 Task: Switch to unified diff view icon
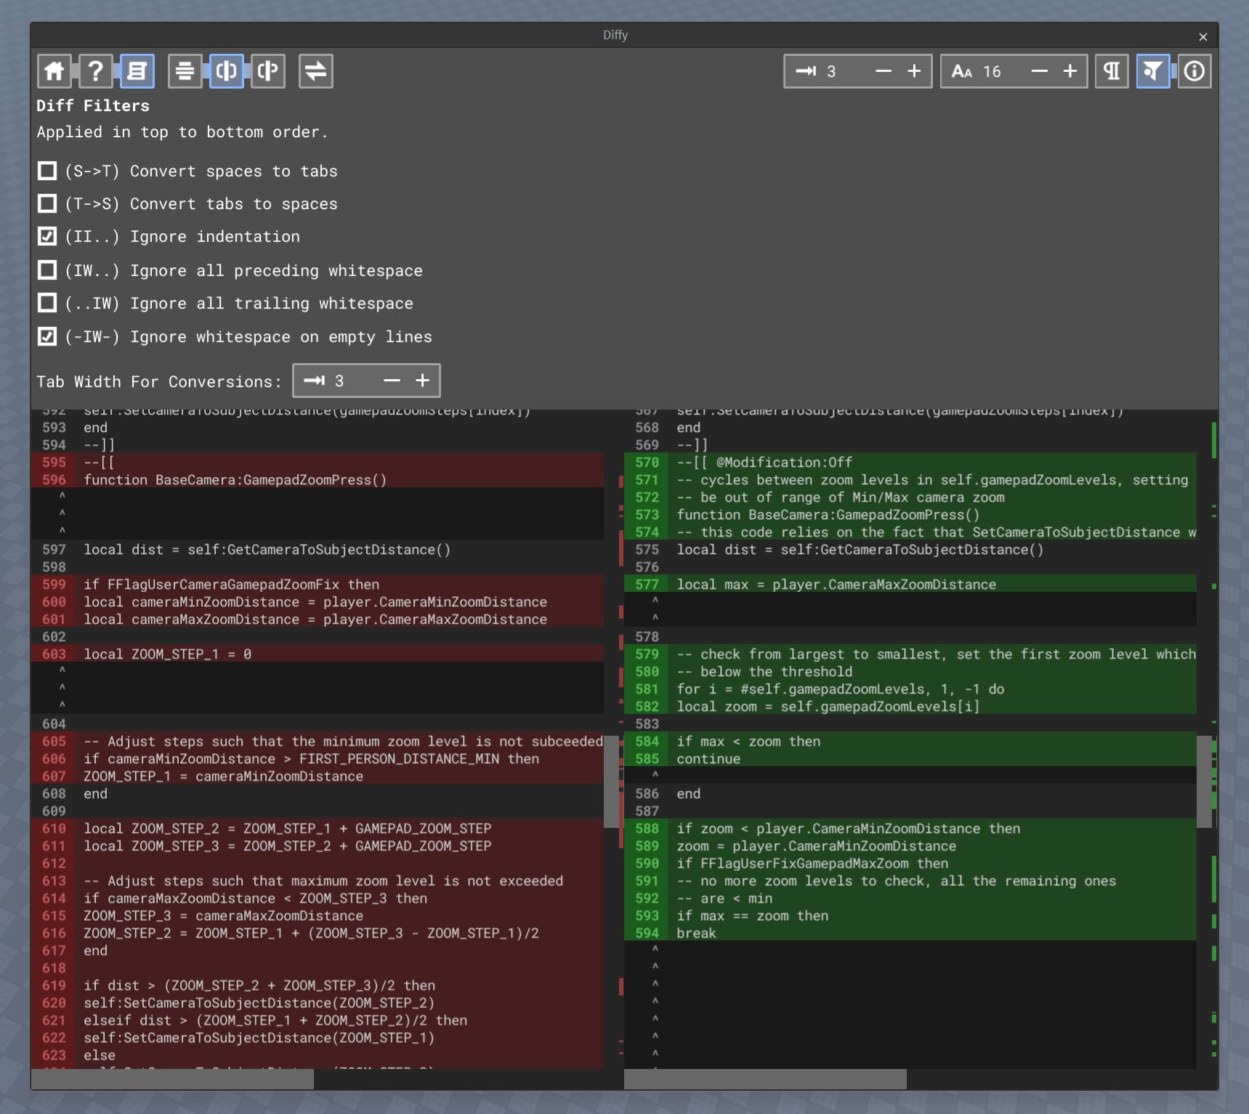tap(185, 71)
